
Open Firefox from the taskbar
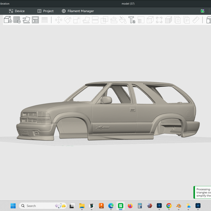point(130,206)
